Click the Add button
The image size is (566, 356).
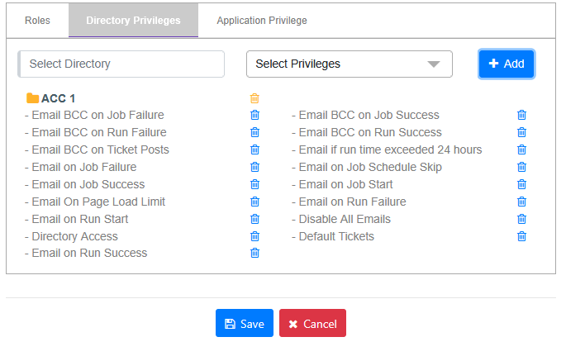click(x=507, y=64)
